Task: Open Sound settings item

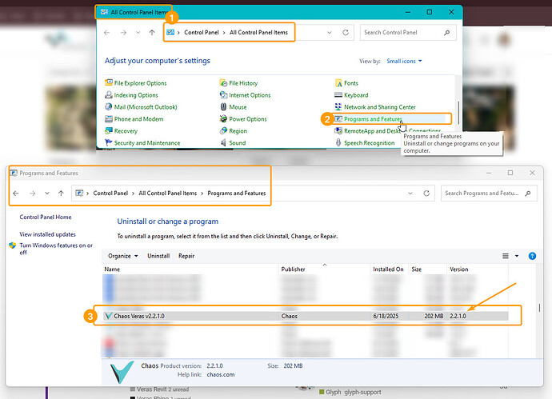Action: [x=233, y=143]
